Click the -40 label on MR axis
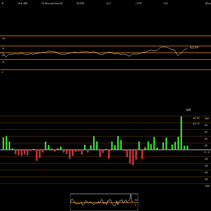This screenshot has width=211, height=211. click(206, 166)
